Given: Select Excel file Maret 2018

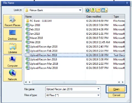Looking at the screenshot, I should [x=34, y=38].
